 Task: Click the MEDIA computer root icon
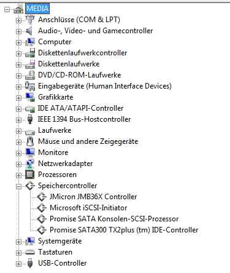click(x=18, y=9)
